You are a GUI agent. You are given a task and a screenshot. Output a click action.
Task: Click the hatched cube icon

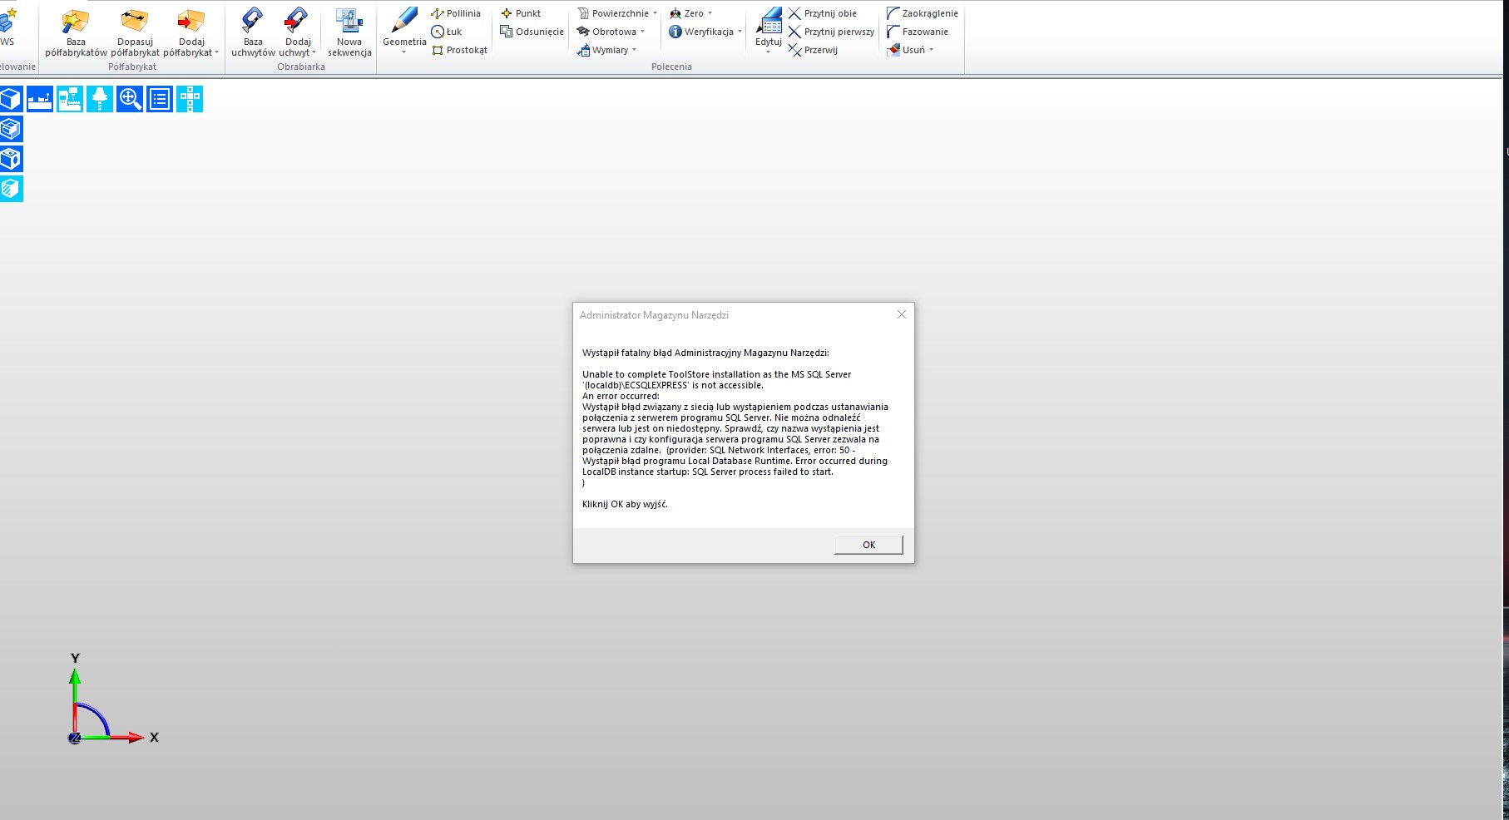click(10, 189)
